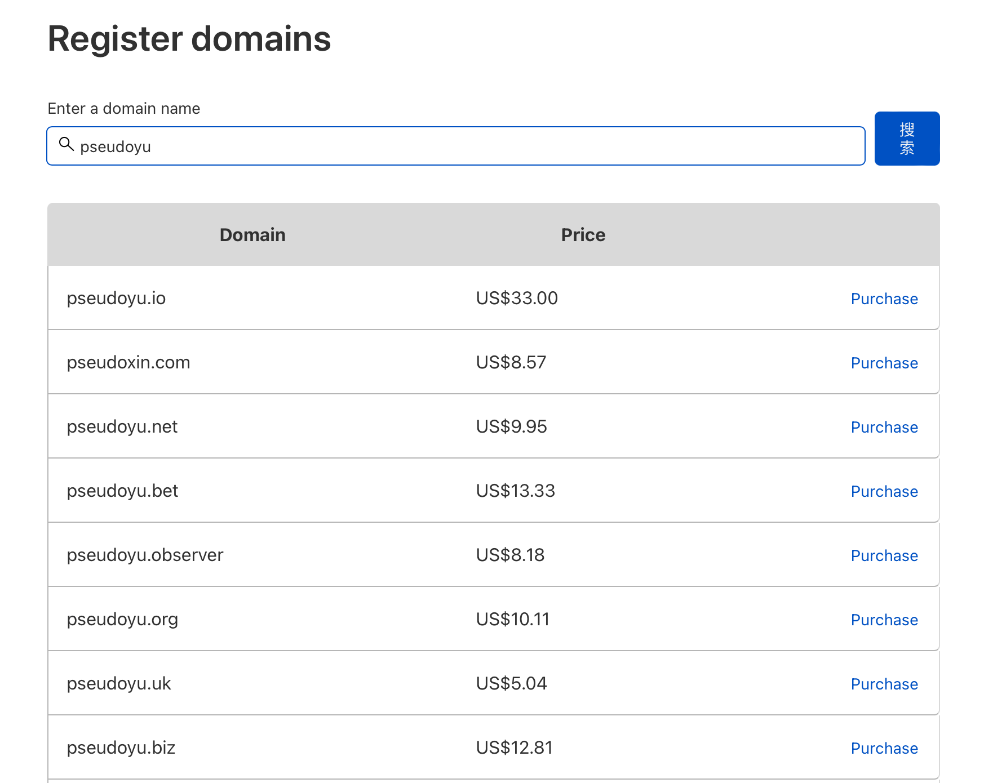Click the magnifying glass search icon
Screen dimensions: 984x783
[67, 145]
